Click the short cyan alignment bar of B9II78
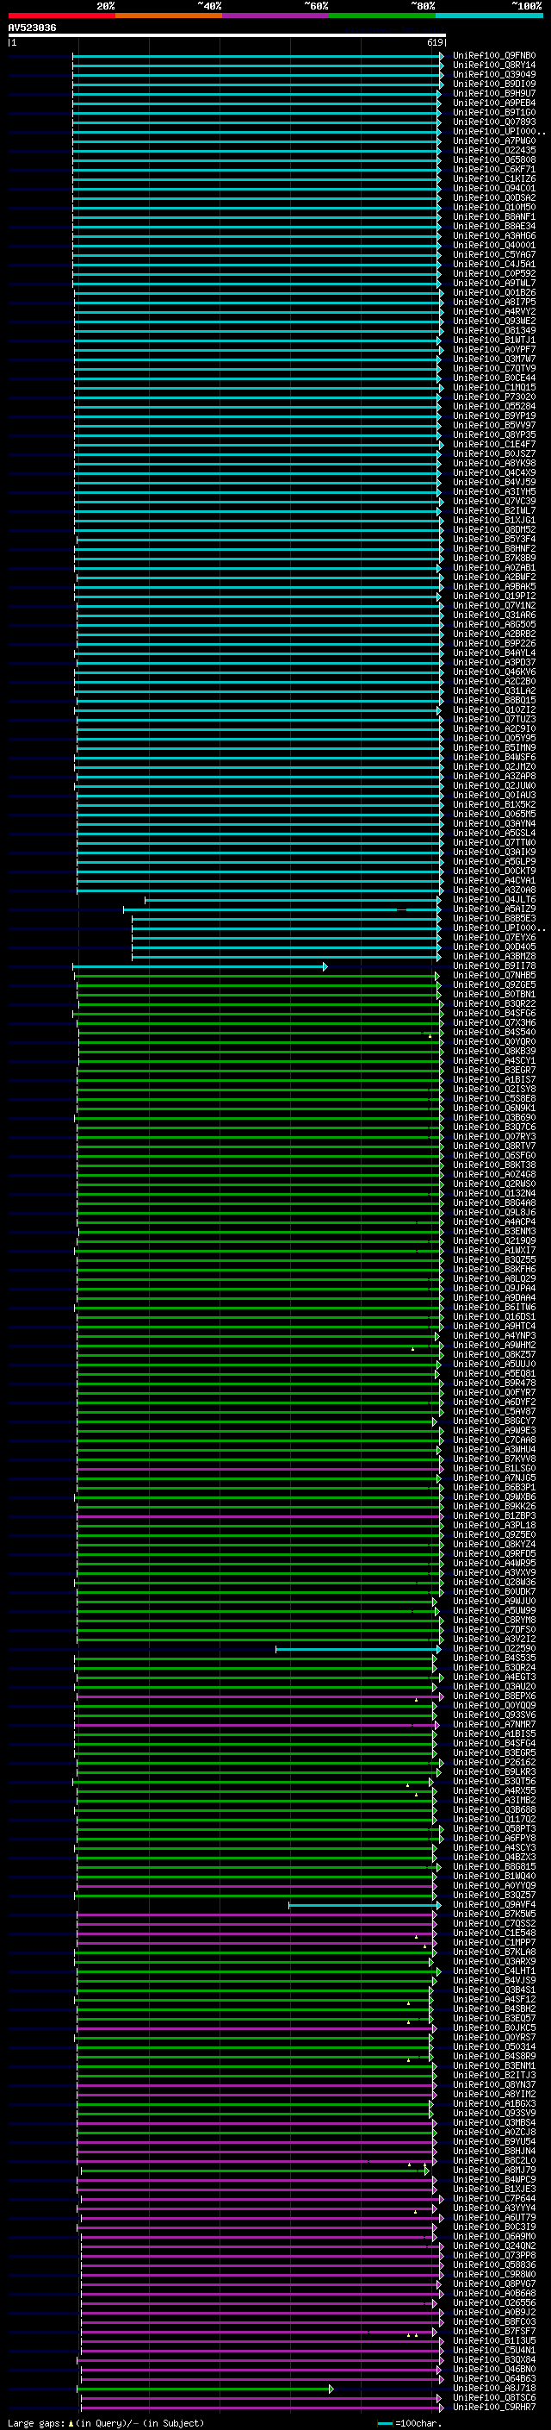 200,966
